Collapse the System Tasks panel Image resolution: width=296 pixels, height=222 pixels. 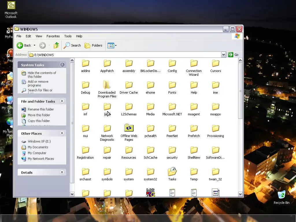[62, 65]
